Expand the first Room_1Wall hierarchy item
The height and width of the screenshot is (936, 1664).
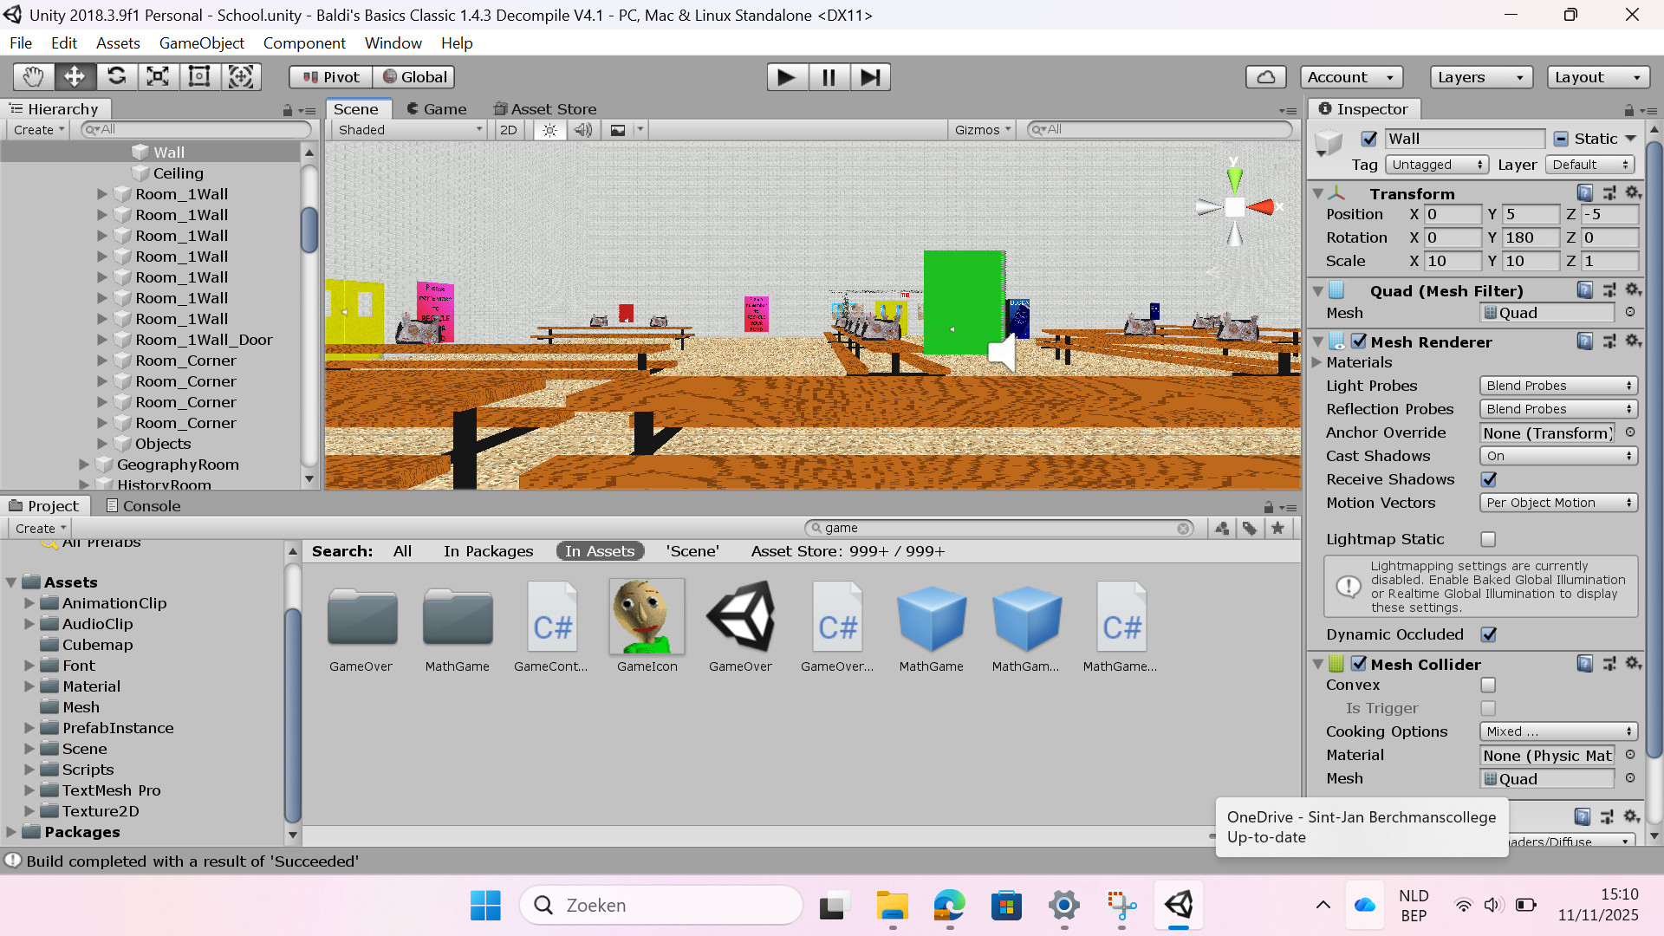click(102, 194)
